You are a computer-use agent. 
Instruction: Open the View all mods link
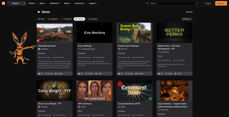click(189, 12)
